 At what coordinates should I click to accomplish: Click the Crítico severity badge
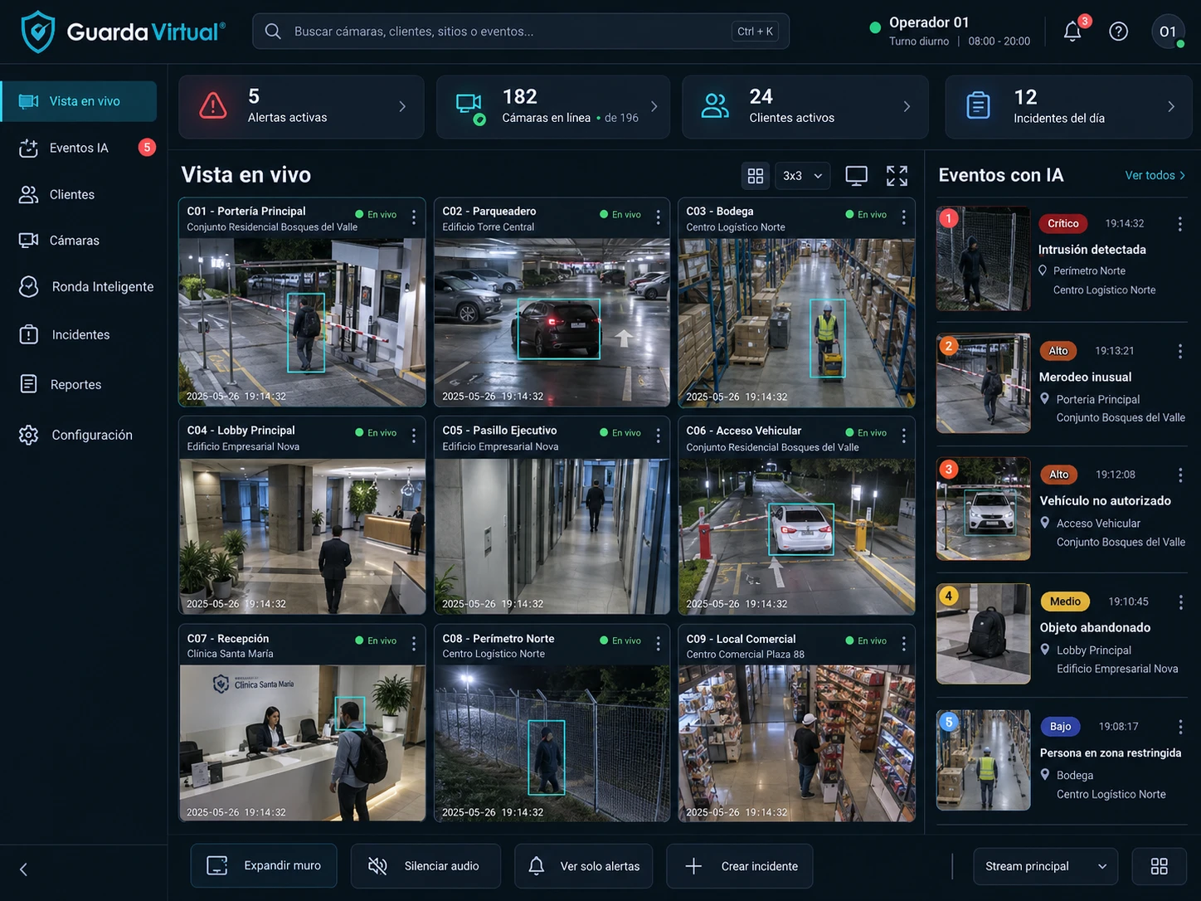coord(1063,223)
